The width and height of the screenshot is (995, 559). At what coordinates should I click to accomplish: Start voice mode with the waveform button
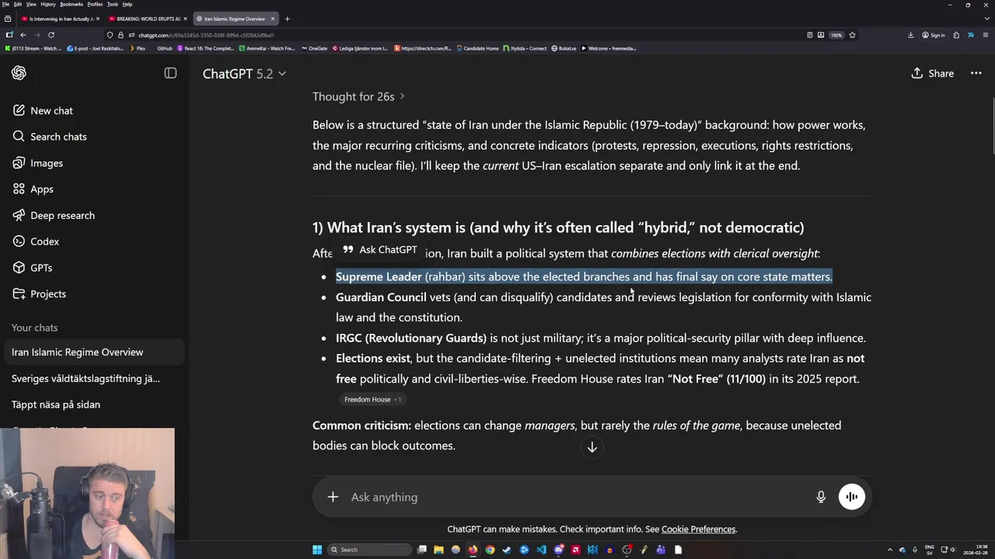pyautogui.click(x=852, y=497)
